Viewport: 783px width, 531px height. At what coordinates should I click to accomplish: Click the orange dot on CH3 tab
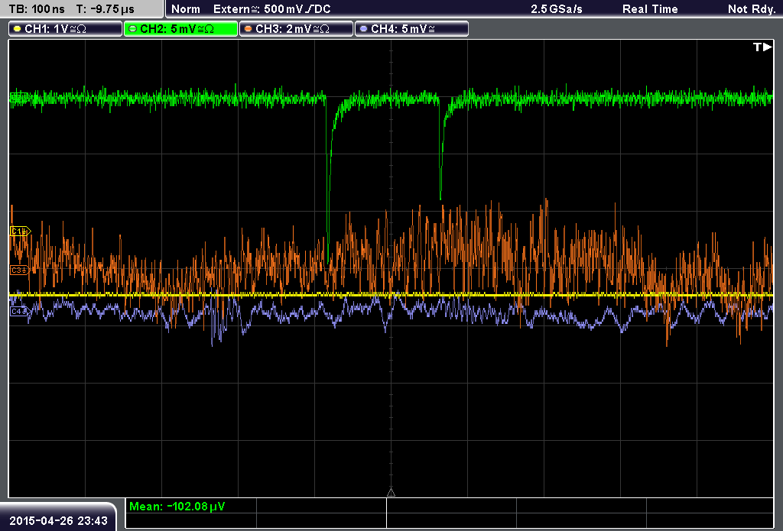[249, 29]
